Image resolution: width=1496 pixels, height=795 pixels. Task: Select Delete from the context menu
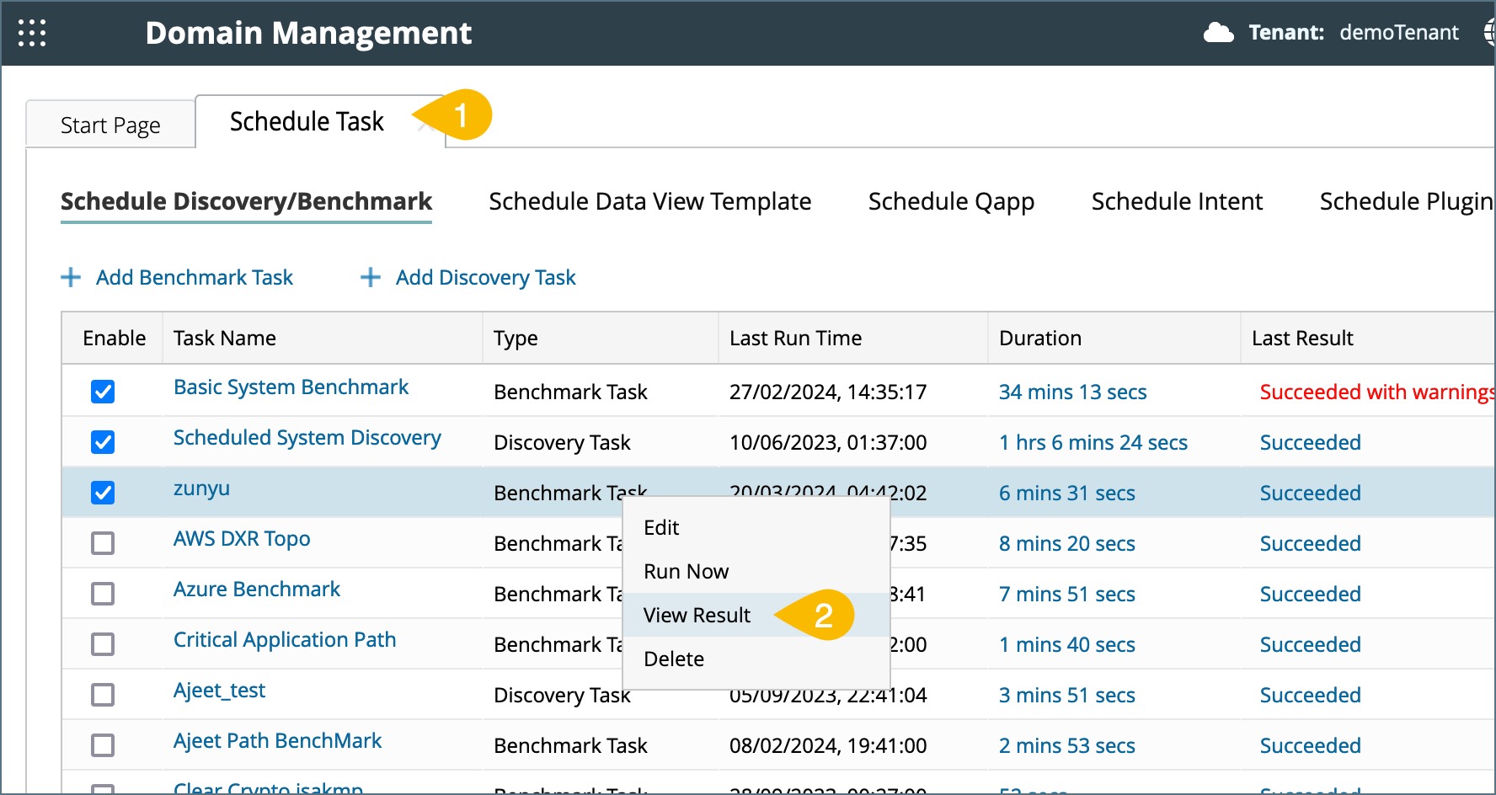click(x=674, y=659)
